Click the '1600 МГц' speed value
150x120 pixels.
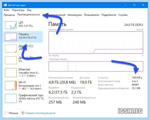pos(137,78)
